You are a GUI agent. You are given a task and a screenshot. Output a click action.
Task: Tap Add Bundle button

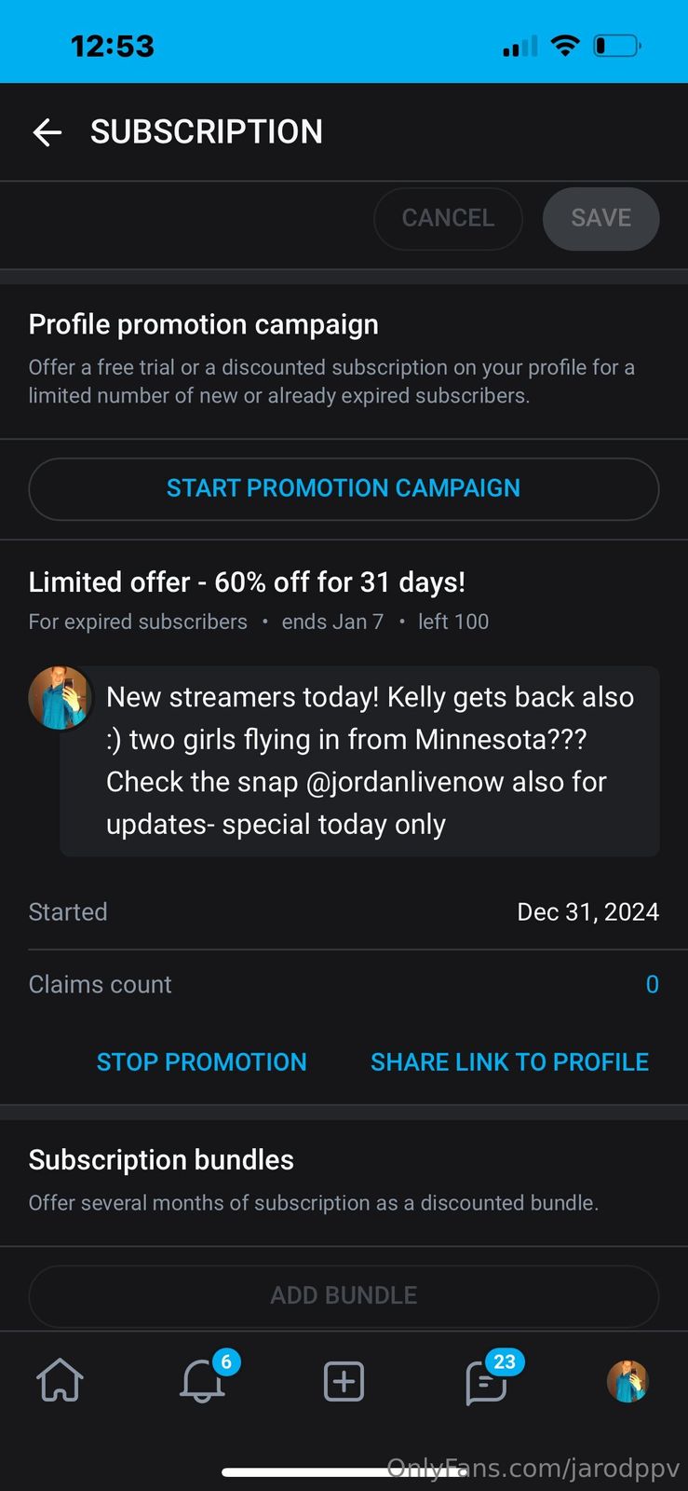[x=344, y=1295]
